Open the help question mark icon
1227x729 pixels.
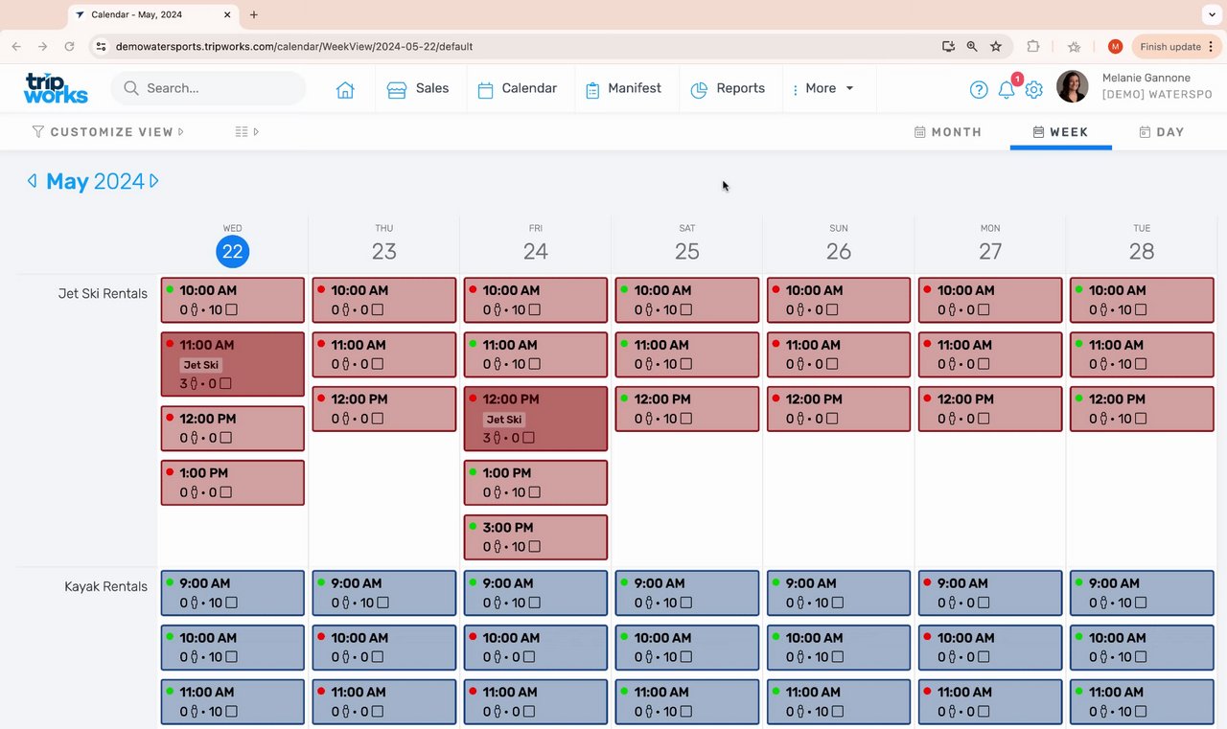[979, 89]
